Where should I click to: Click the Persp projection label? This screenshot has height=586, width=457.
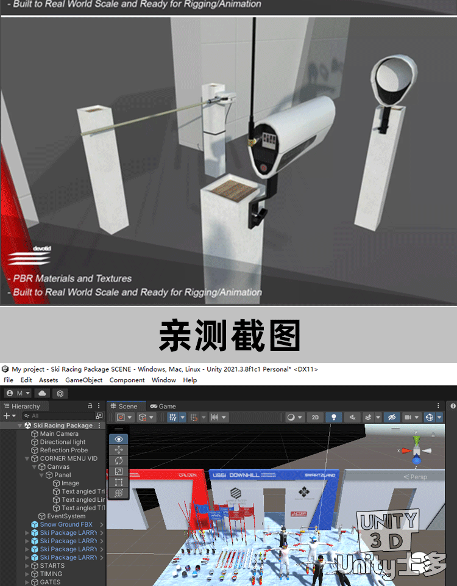coord(415,477)
